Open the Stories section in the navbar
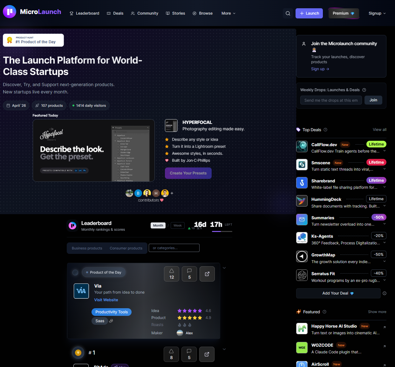Image resolution: width=395 pixels, height=367 pixels. pyautogui.click(x=175, y=13)
